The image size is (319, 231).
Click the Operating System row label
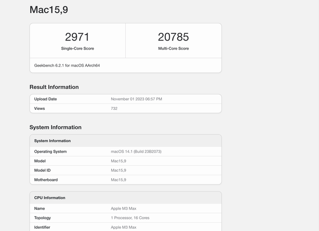pos(50,151)
